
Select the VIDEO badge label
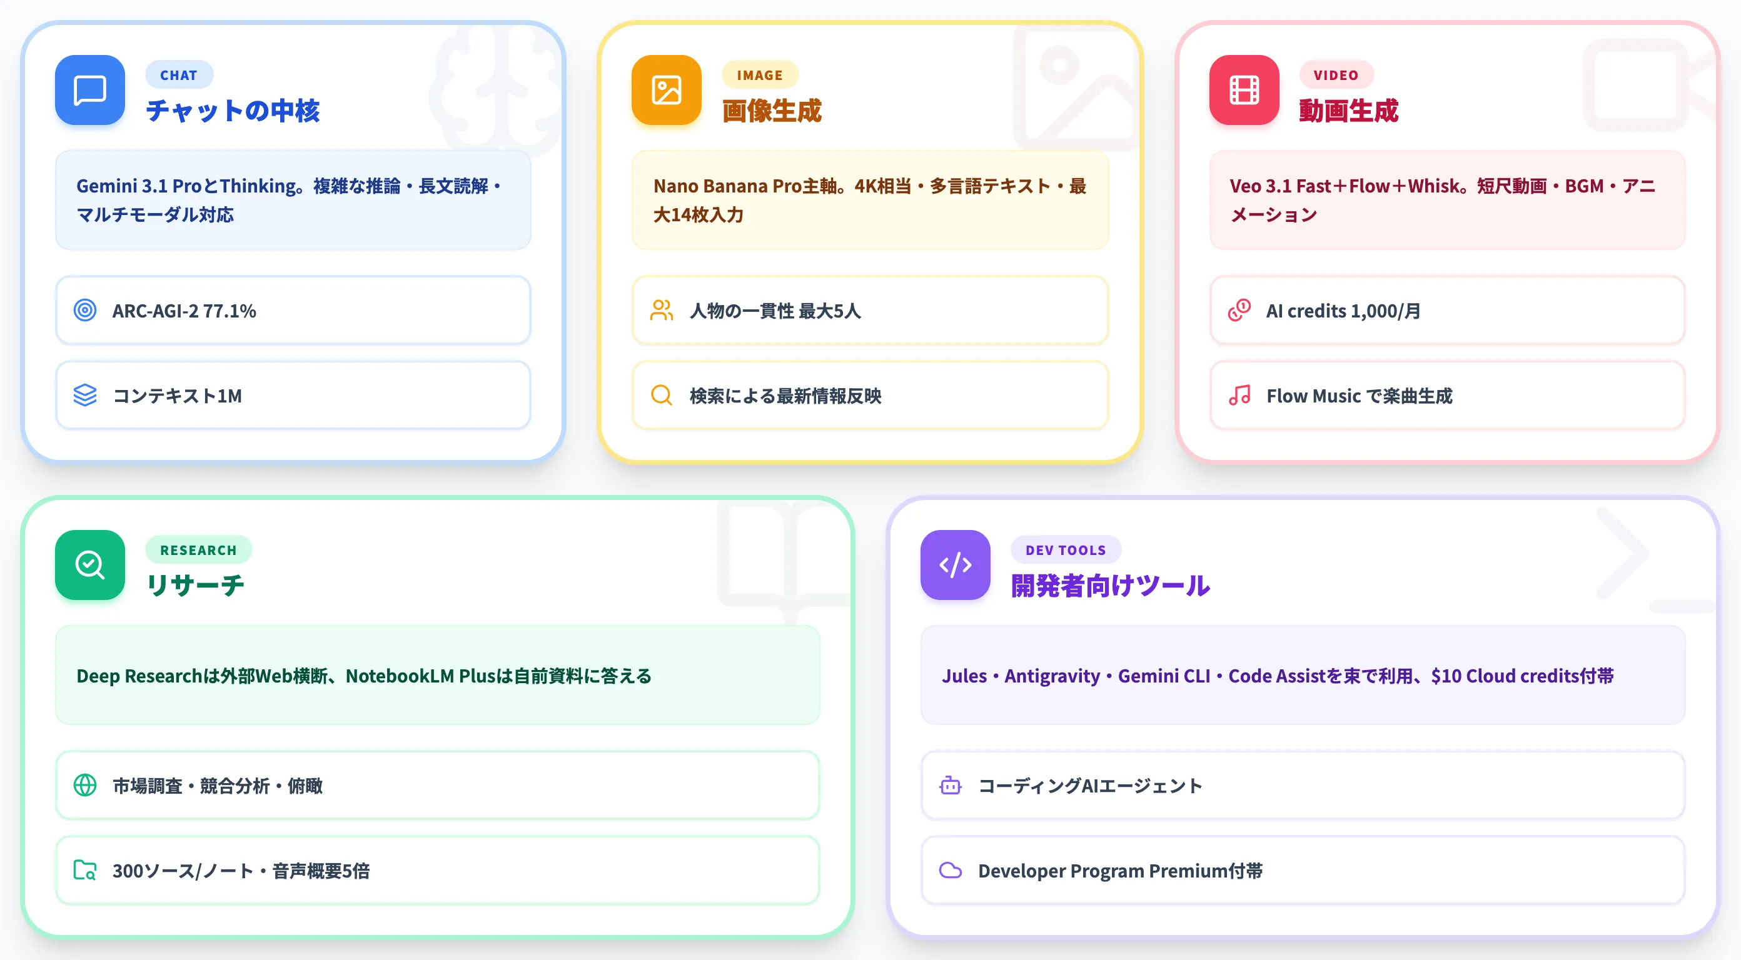click(1336, 75)
